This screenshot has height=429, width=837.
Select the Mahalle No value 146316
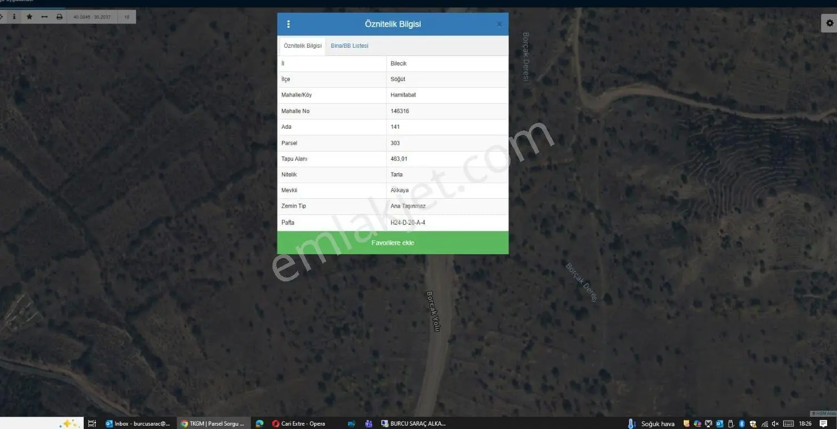tap(400, 111)
